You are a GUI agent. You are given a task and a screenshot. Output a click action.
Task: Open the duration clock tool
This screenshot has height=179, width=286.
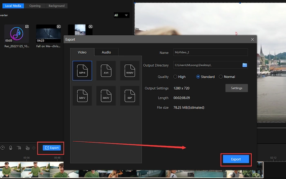3,148
